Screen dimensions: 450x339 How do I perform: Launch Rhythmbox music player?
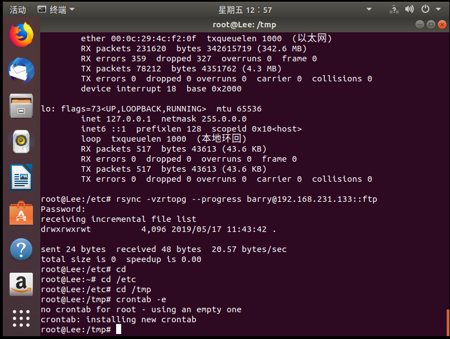pos(21,142)
